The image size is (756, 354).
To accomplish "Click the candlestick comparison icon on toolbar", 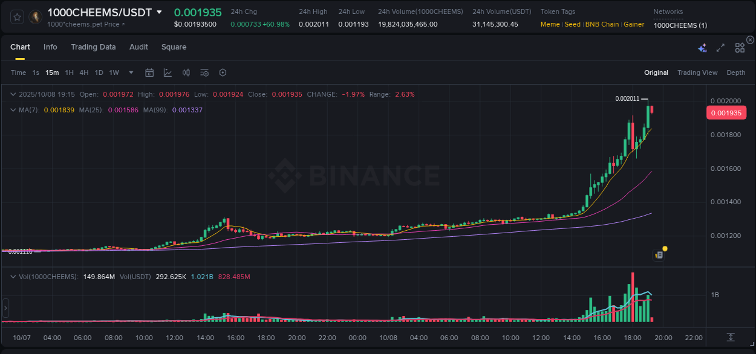I will [x=186, y=72].
